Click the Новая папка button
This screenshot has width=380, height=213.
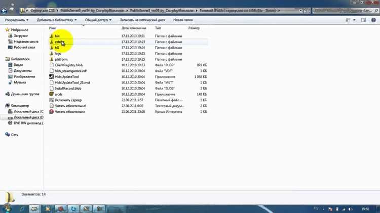[x=183, y=20]
